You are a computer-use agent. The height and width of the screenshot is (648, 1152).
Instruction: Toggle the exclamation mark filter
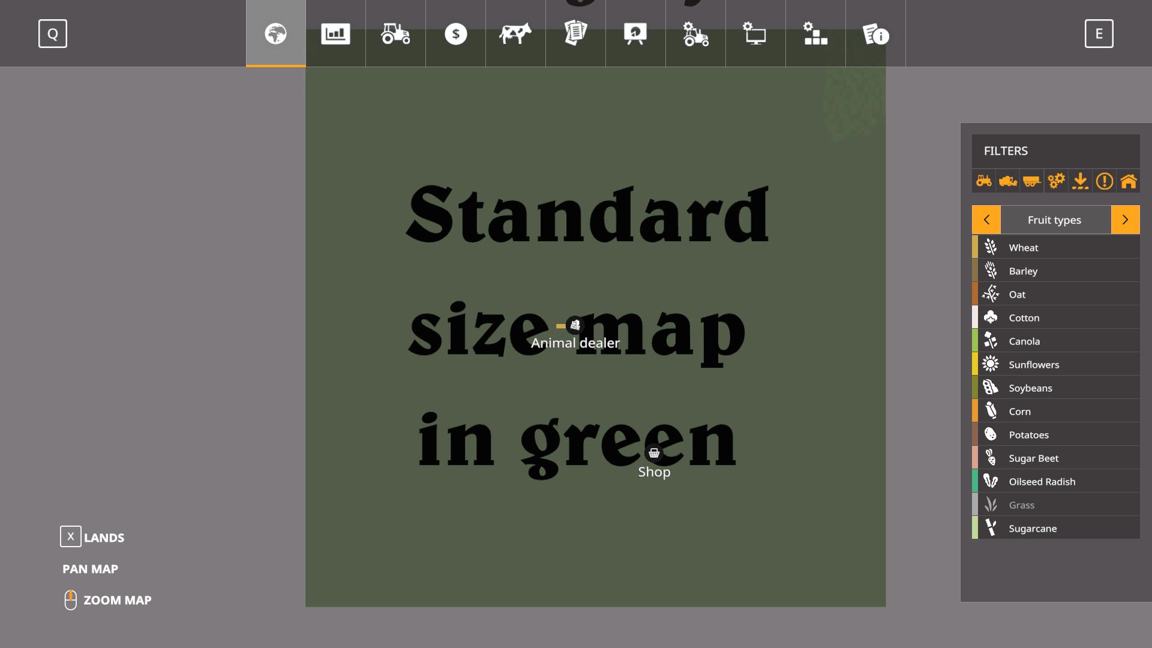point(1104,181)
